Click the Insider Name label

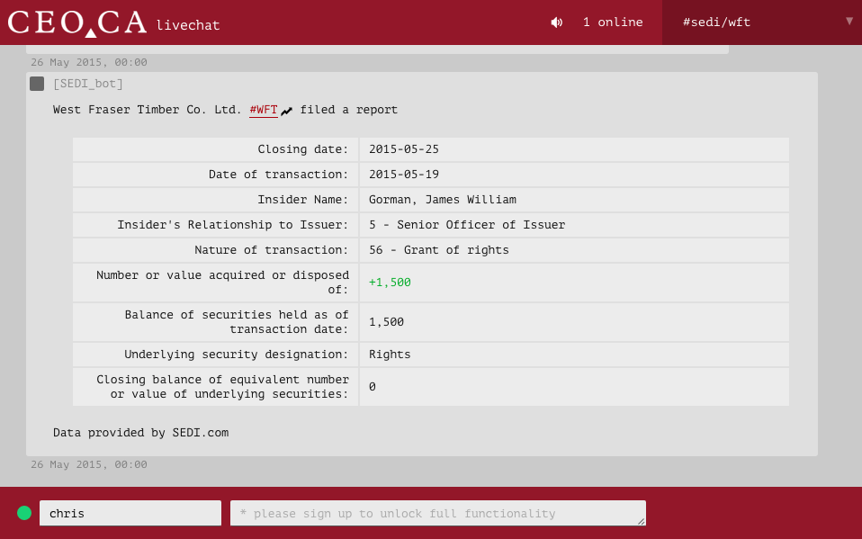[x=303, y=200]
